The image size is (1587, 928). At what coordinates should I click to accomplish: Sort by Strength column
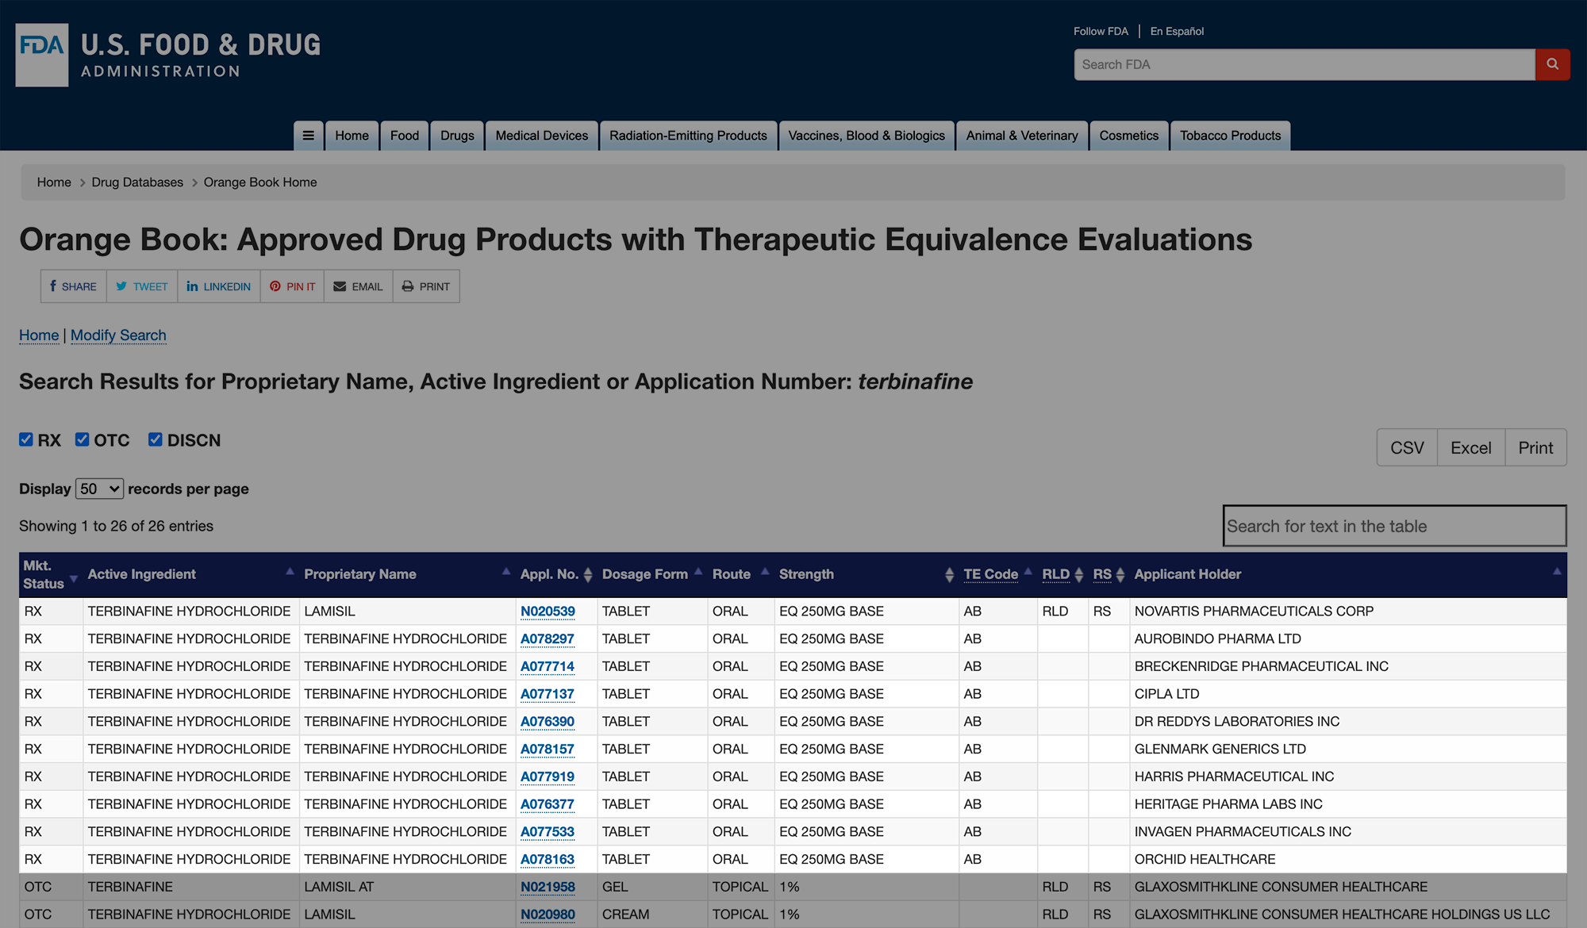click(x=949, y=574)
